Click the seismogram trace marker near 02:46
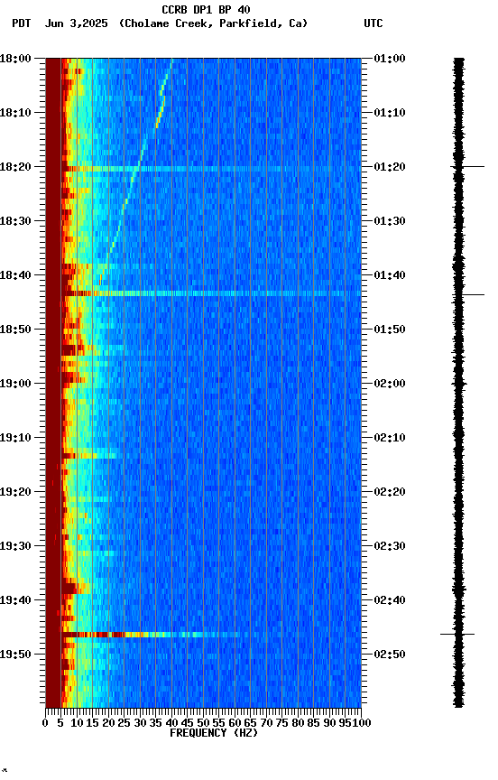This screenshot has width=498, height=780. coord(457,635)
